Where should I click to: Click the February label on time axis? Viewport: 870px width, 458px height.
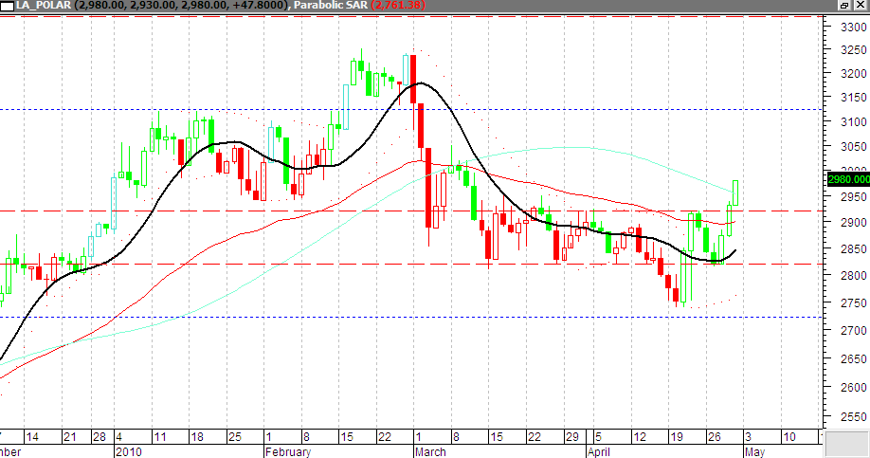coord(287,452)
